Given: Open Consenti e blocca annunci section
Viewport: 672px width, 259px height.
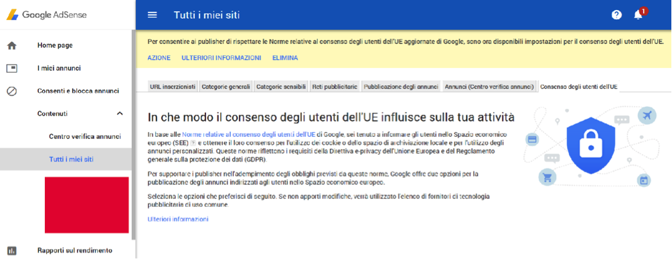Looking at the screenshot, I should pos(78,91).
